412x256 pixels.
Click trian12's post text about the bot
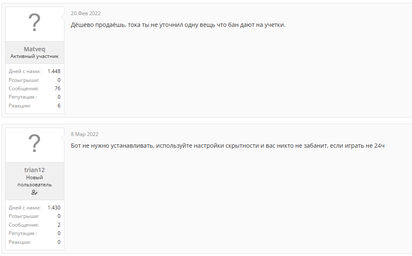pyautogui.click(x=227, y=146)
